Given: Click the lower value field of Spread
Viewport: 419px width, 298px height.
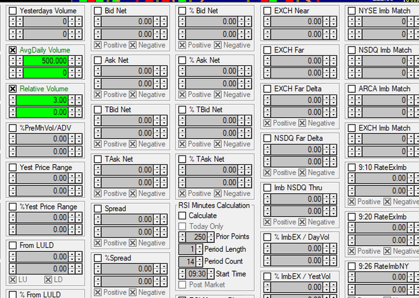Looking at the screenshot, I should 127,232.
